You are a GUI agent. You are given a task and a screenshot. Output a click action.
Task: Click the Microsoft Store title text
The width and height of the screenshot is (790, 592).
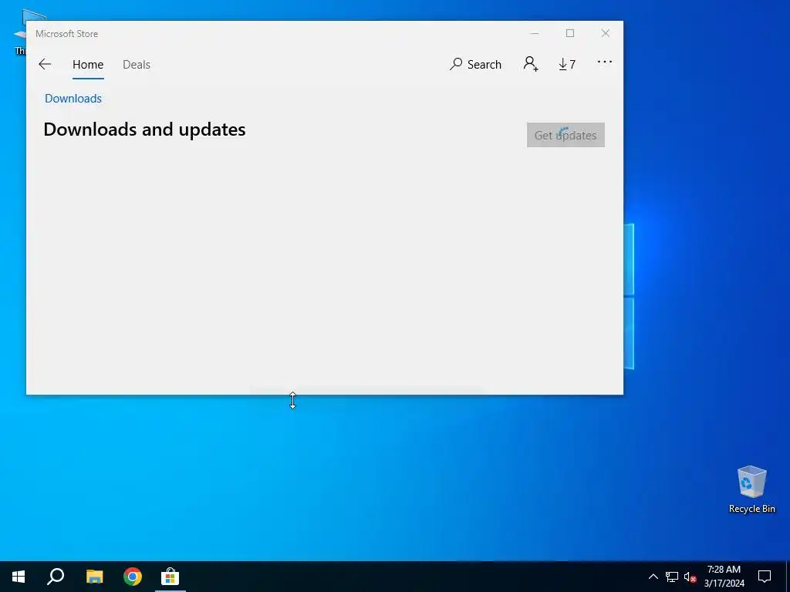pyautogui.click(x=66, y=34)
